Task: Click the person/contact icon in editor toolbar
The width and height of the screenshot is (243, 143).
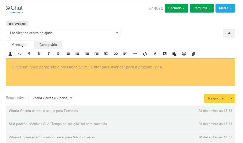Action: click(10, 54)
